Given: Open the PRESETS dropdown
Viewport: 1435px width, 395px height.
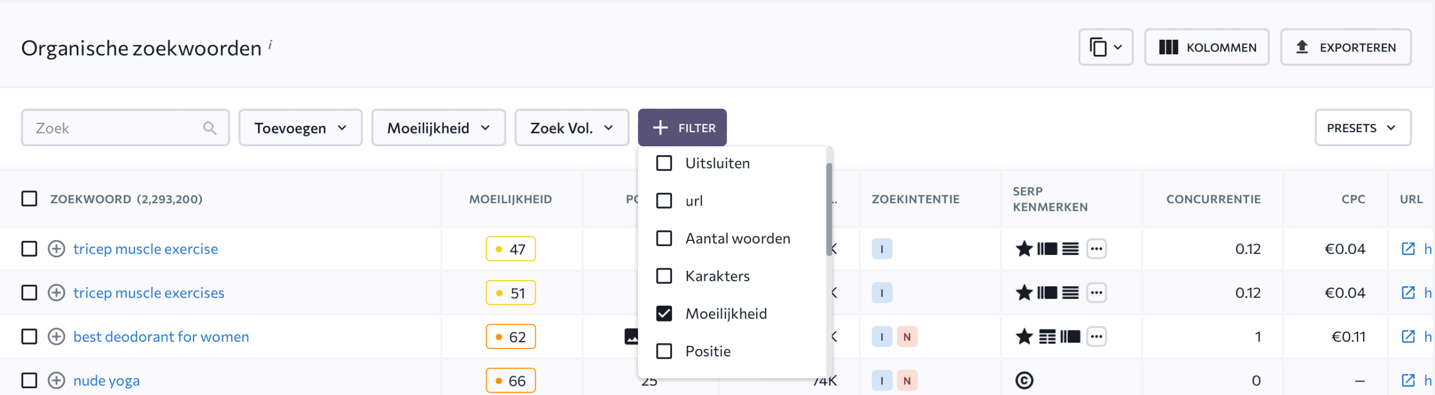Looking at the screenshot, I should coord(1363,128).
